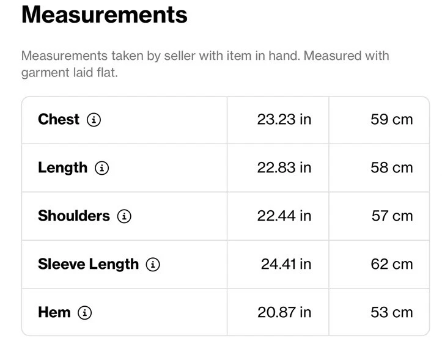442x363 pixels.
Task: Click the Sleeve Length label
Action: pyautogui.click(x=88, y=265)
